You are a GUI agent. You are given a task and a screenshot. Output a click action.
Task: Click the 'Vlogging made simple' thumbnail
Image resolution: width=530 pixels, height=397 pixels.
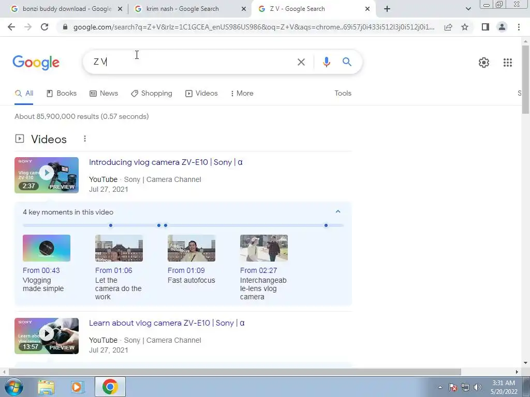[x=47, y=248]
